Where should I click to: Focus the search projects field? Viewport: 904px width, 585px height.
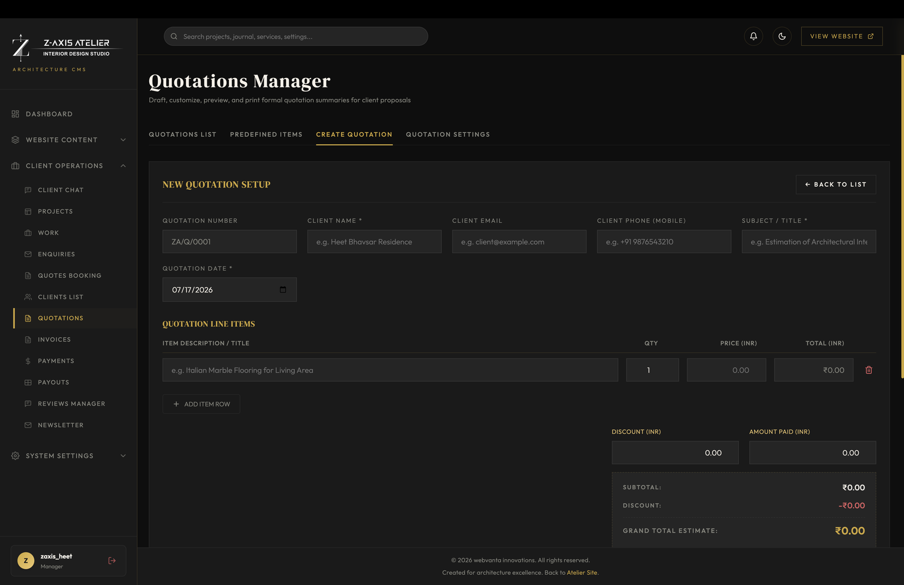[x=296, y=36]
